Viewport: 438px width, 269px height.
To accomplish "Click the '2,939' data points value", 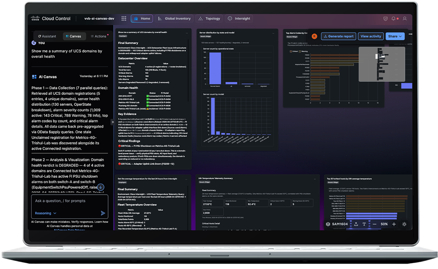I will (206, 213).
